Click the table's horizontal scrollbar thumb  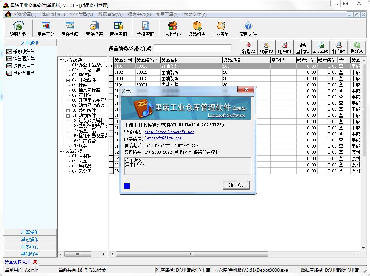click(x=192, y=254)
